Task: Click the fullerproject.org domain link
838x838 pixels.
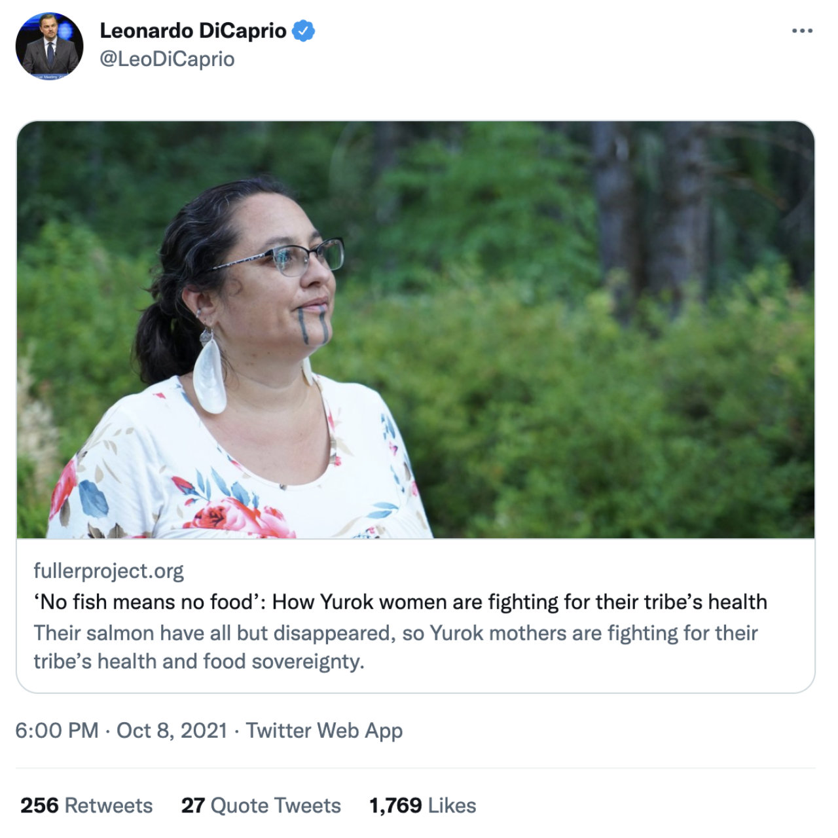Action: [x=109, y=571]
